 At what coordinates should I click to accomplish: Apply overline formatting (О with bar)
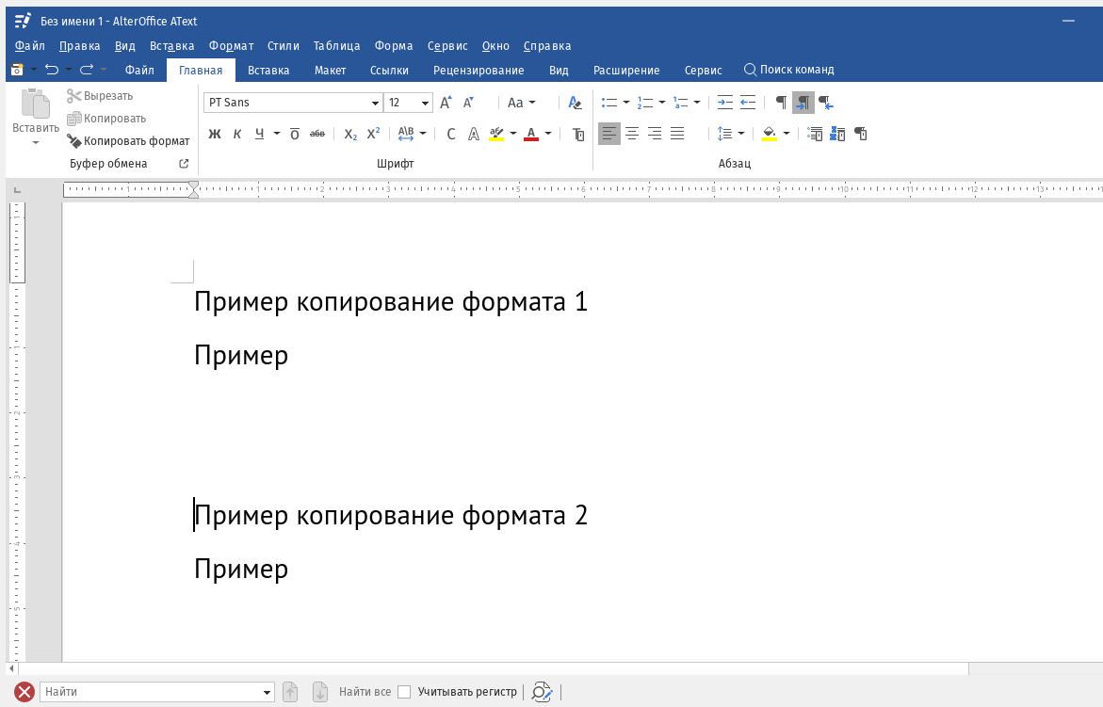pos(295,134)
